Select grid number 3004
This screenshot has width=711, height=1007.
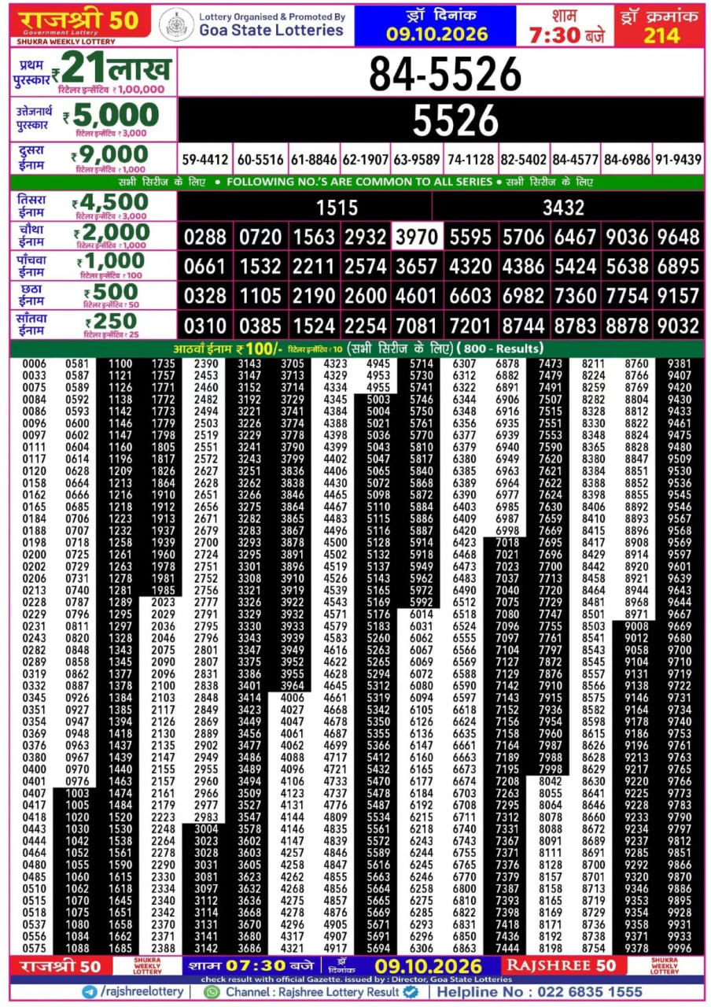(x=206, y=828)
